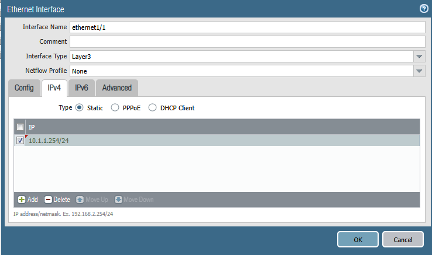This screenshot has height=255, width=432.
Task: Click the IP column header
Action: coord(222,127)
